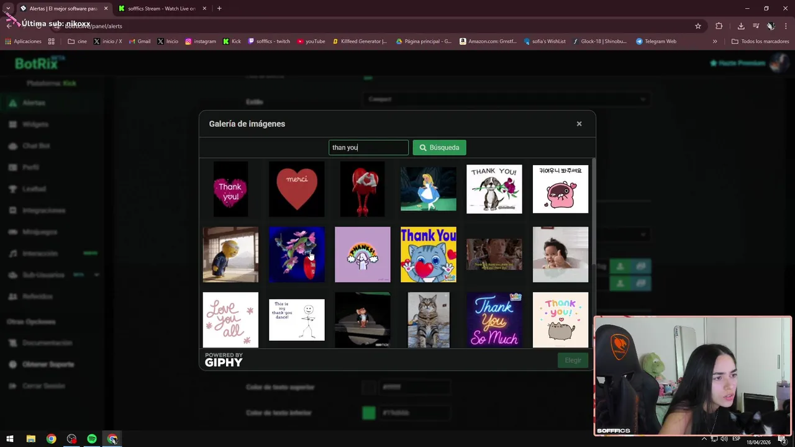
Task: Click the Búsqueda search button
Action: 439,147
